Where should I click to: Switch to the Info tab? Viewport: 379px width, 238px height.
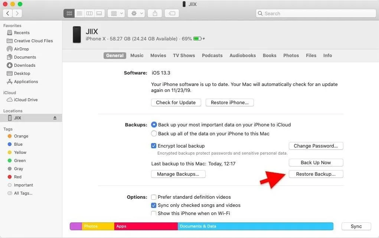(x=327, y=56)
